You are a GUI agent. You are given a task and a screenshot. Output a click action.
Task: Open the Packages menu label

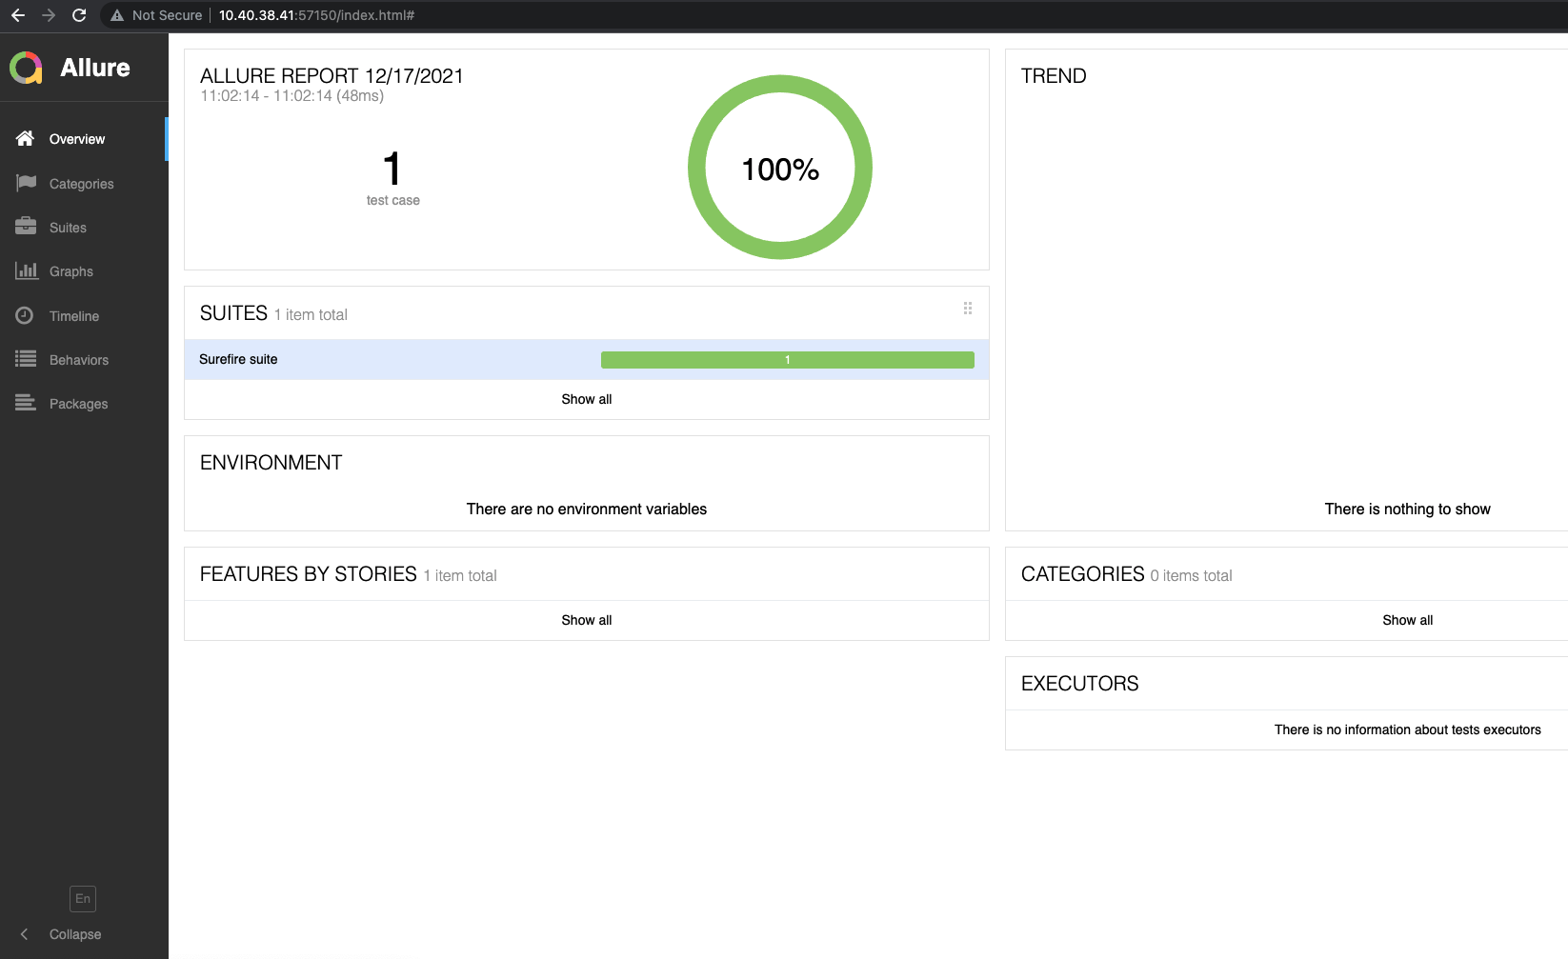point(79,404)
